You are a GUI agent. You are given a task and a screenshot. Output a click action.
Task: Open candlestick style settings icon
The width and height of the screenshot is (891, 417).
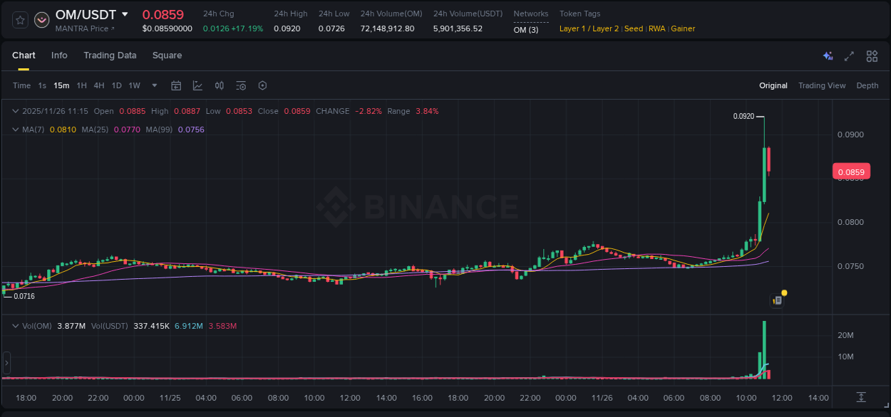(x=219, y=85)
